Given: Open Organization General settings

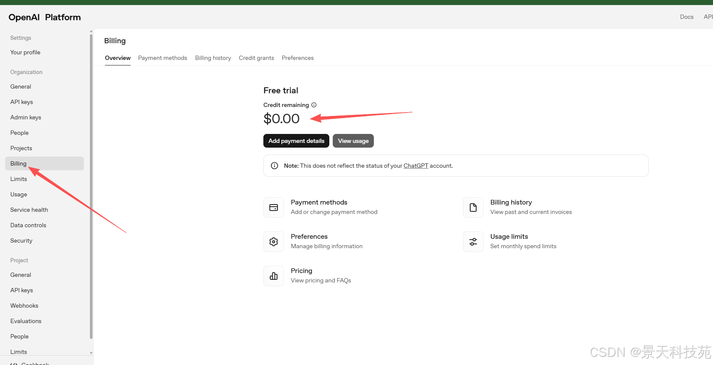Looking at the screenshot, I should pos(45,86).
